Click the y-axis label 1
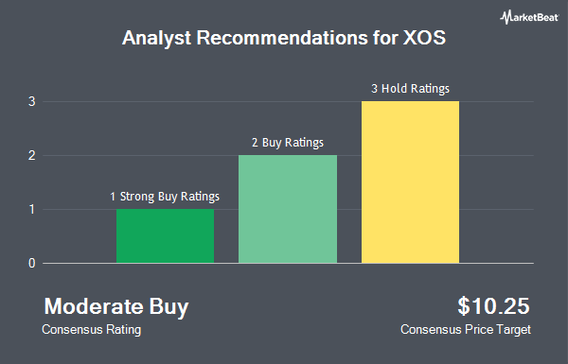The width and height of the screenshot is (568, 364). pyautogui.click(x=32, y=210)
